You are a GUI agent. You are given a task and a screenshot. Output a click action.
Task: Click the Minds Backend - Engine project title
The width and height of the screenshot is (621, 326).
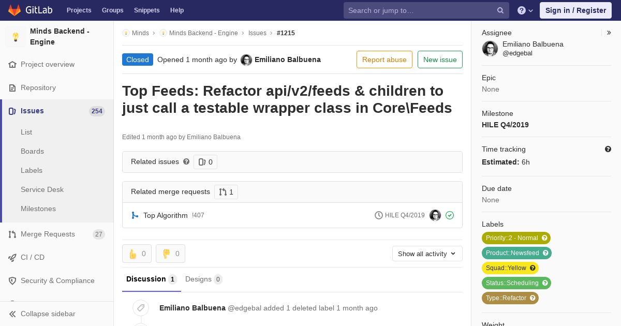click(60, 37)
